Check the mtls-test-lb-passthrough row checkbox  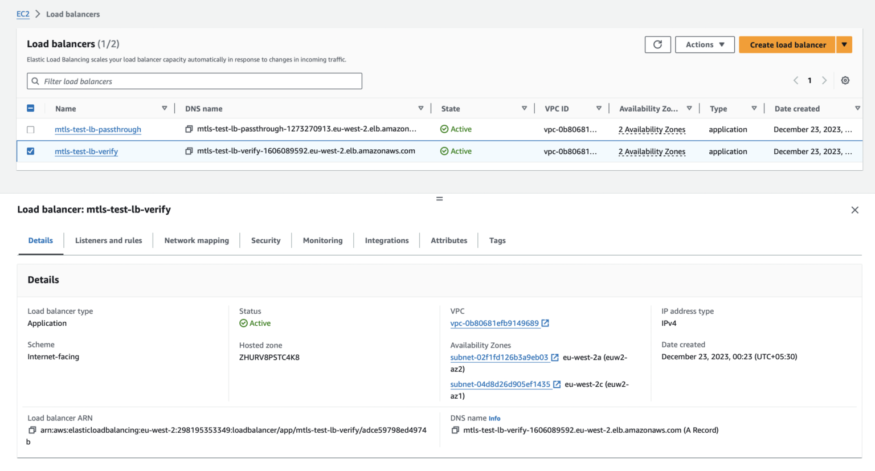30,129
